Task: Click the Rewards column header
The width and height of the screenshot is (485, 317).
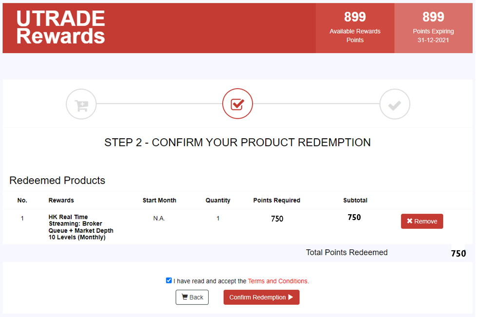Action: 61,200
